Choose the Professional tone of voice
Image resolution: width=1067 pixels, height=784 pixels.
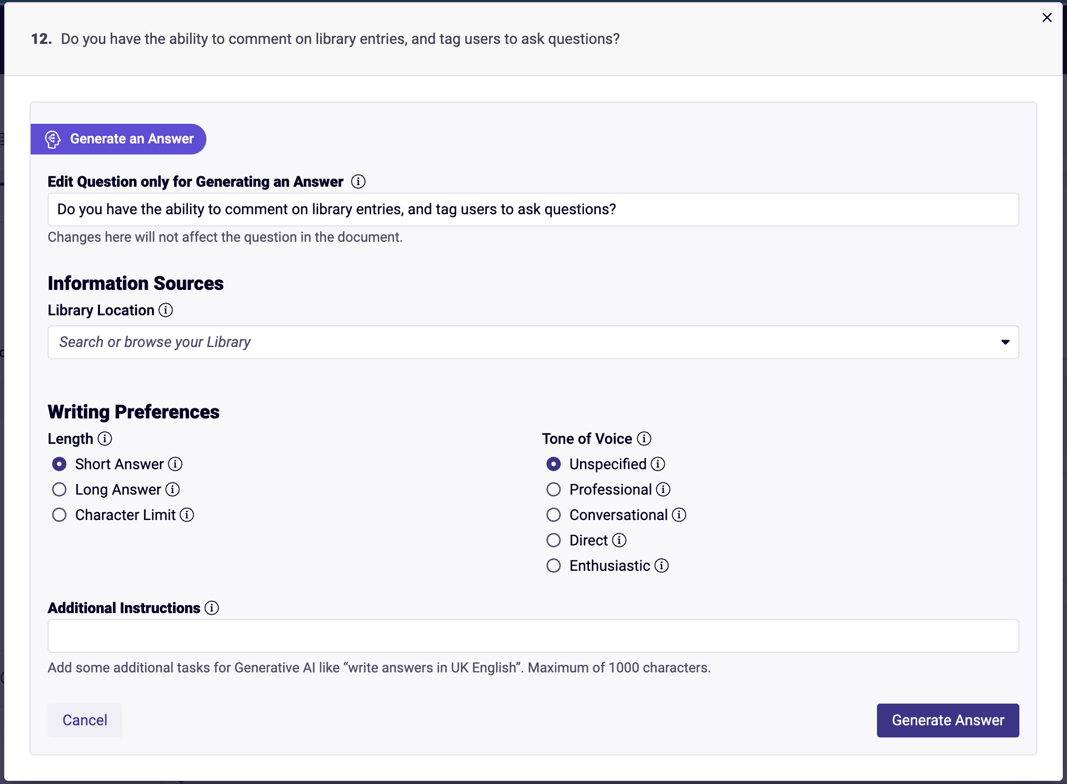pyautogui.click(x=554, y=489)
